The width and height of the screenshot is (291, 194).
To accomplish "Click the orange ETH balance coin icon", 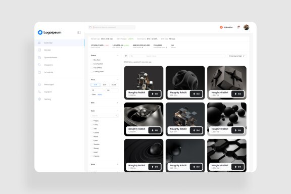I will coord(221,27).
